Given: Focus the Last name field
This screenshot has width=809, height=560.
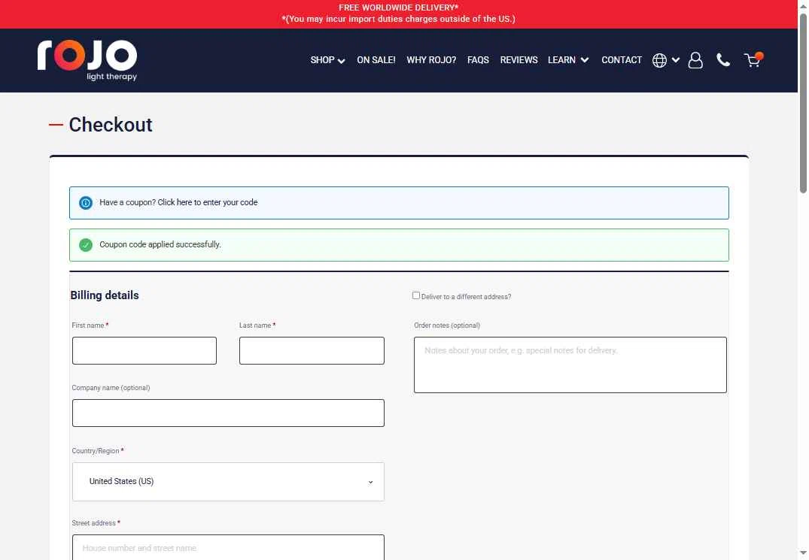Looking at the screenshot, I should tap(312, 351).
